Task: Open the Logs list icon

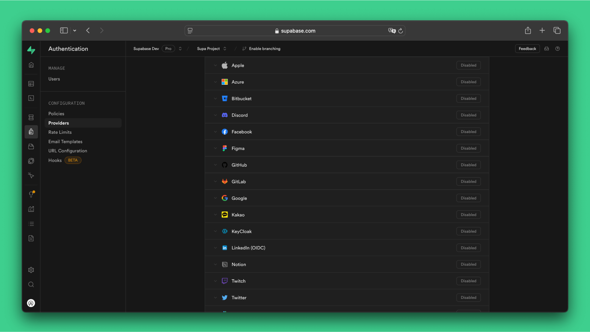Action: [x=31, y=224]
